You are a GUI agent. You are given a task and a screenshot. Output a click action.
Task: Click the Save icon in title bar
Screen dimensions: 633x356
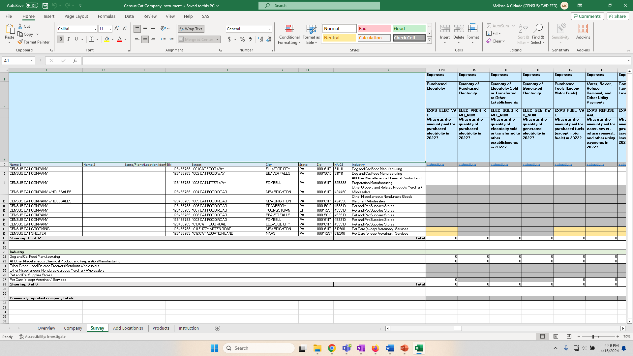(x=45, y=6)
